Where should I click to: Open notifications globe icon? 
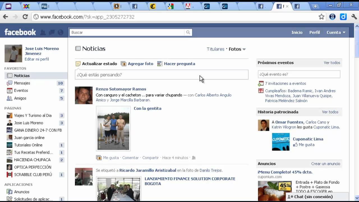[60, 33]
